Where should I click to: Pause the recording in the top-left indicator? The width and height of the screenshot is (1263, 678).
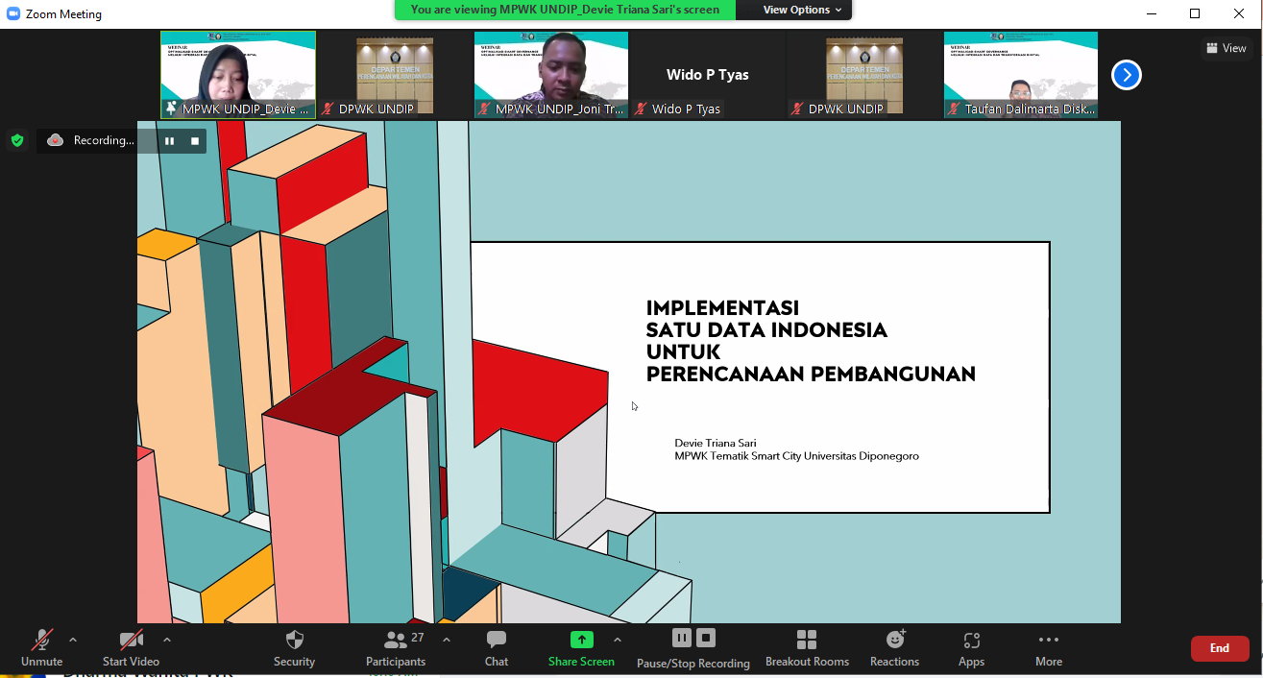point(169,141)
